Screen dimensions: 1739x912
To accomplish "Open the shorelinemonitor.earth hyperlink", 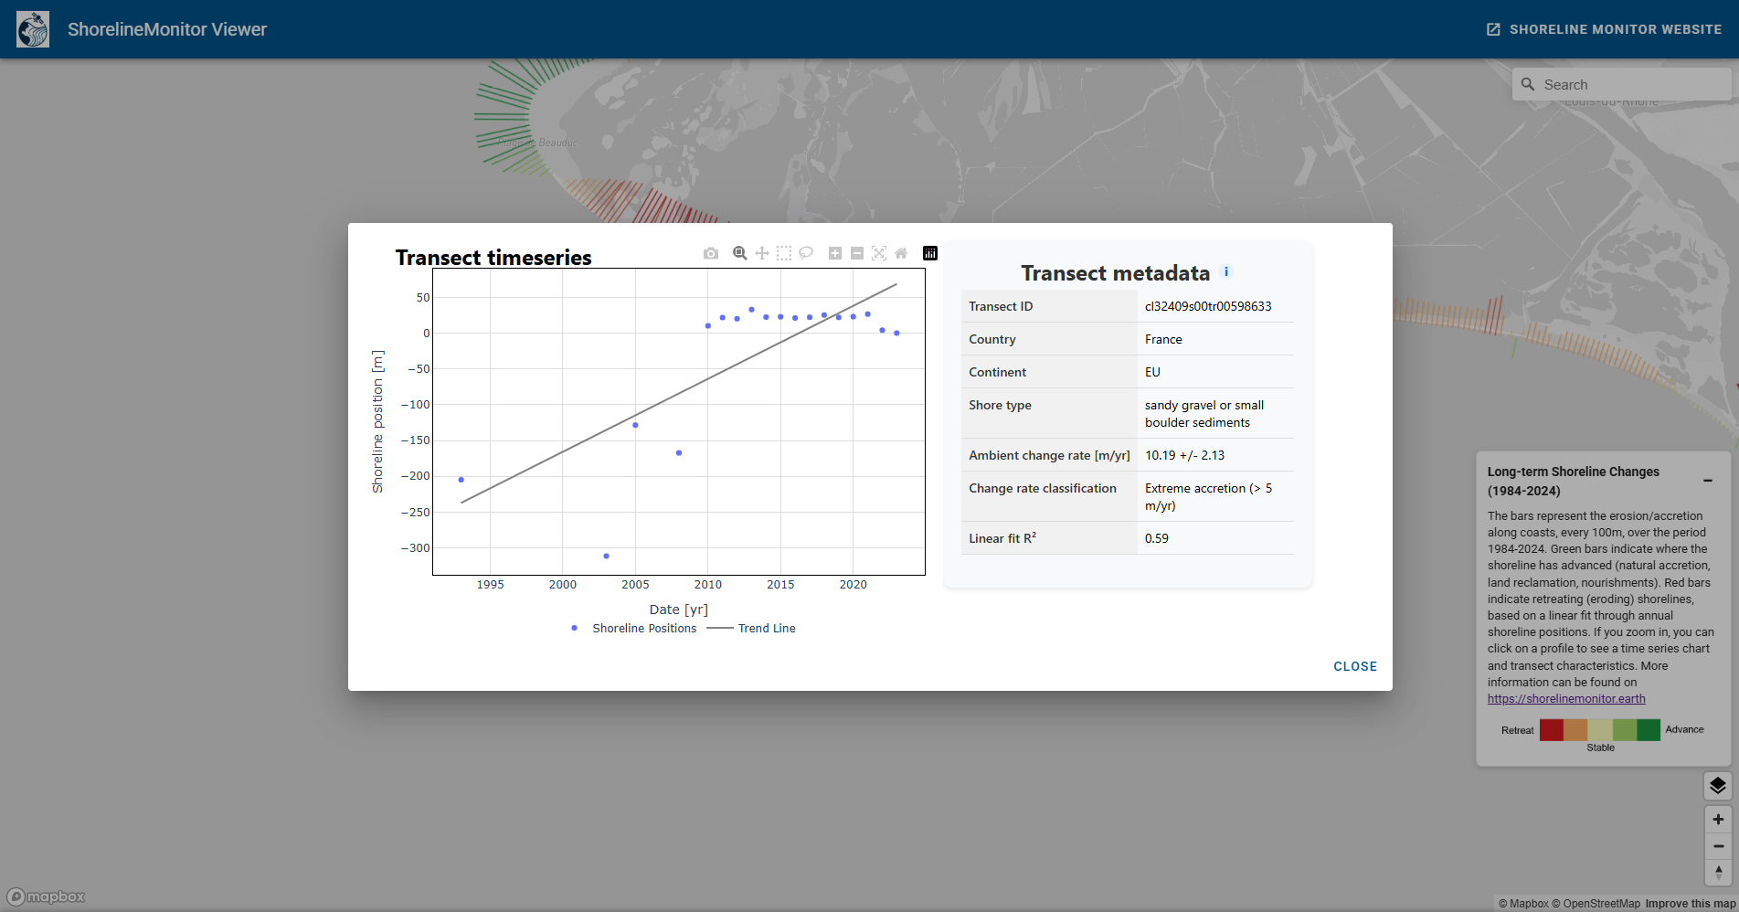I will coord(1566,699).
